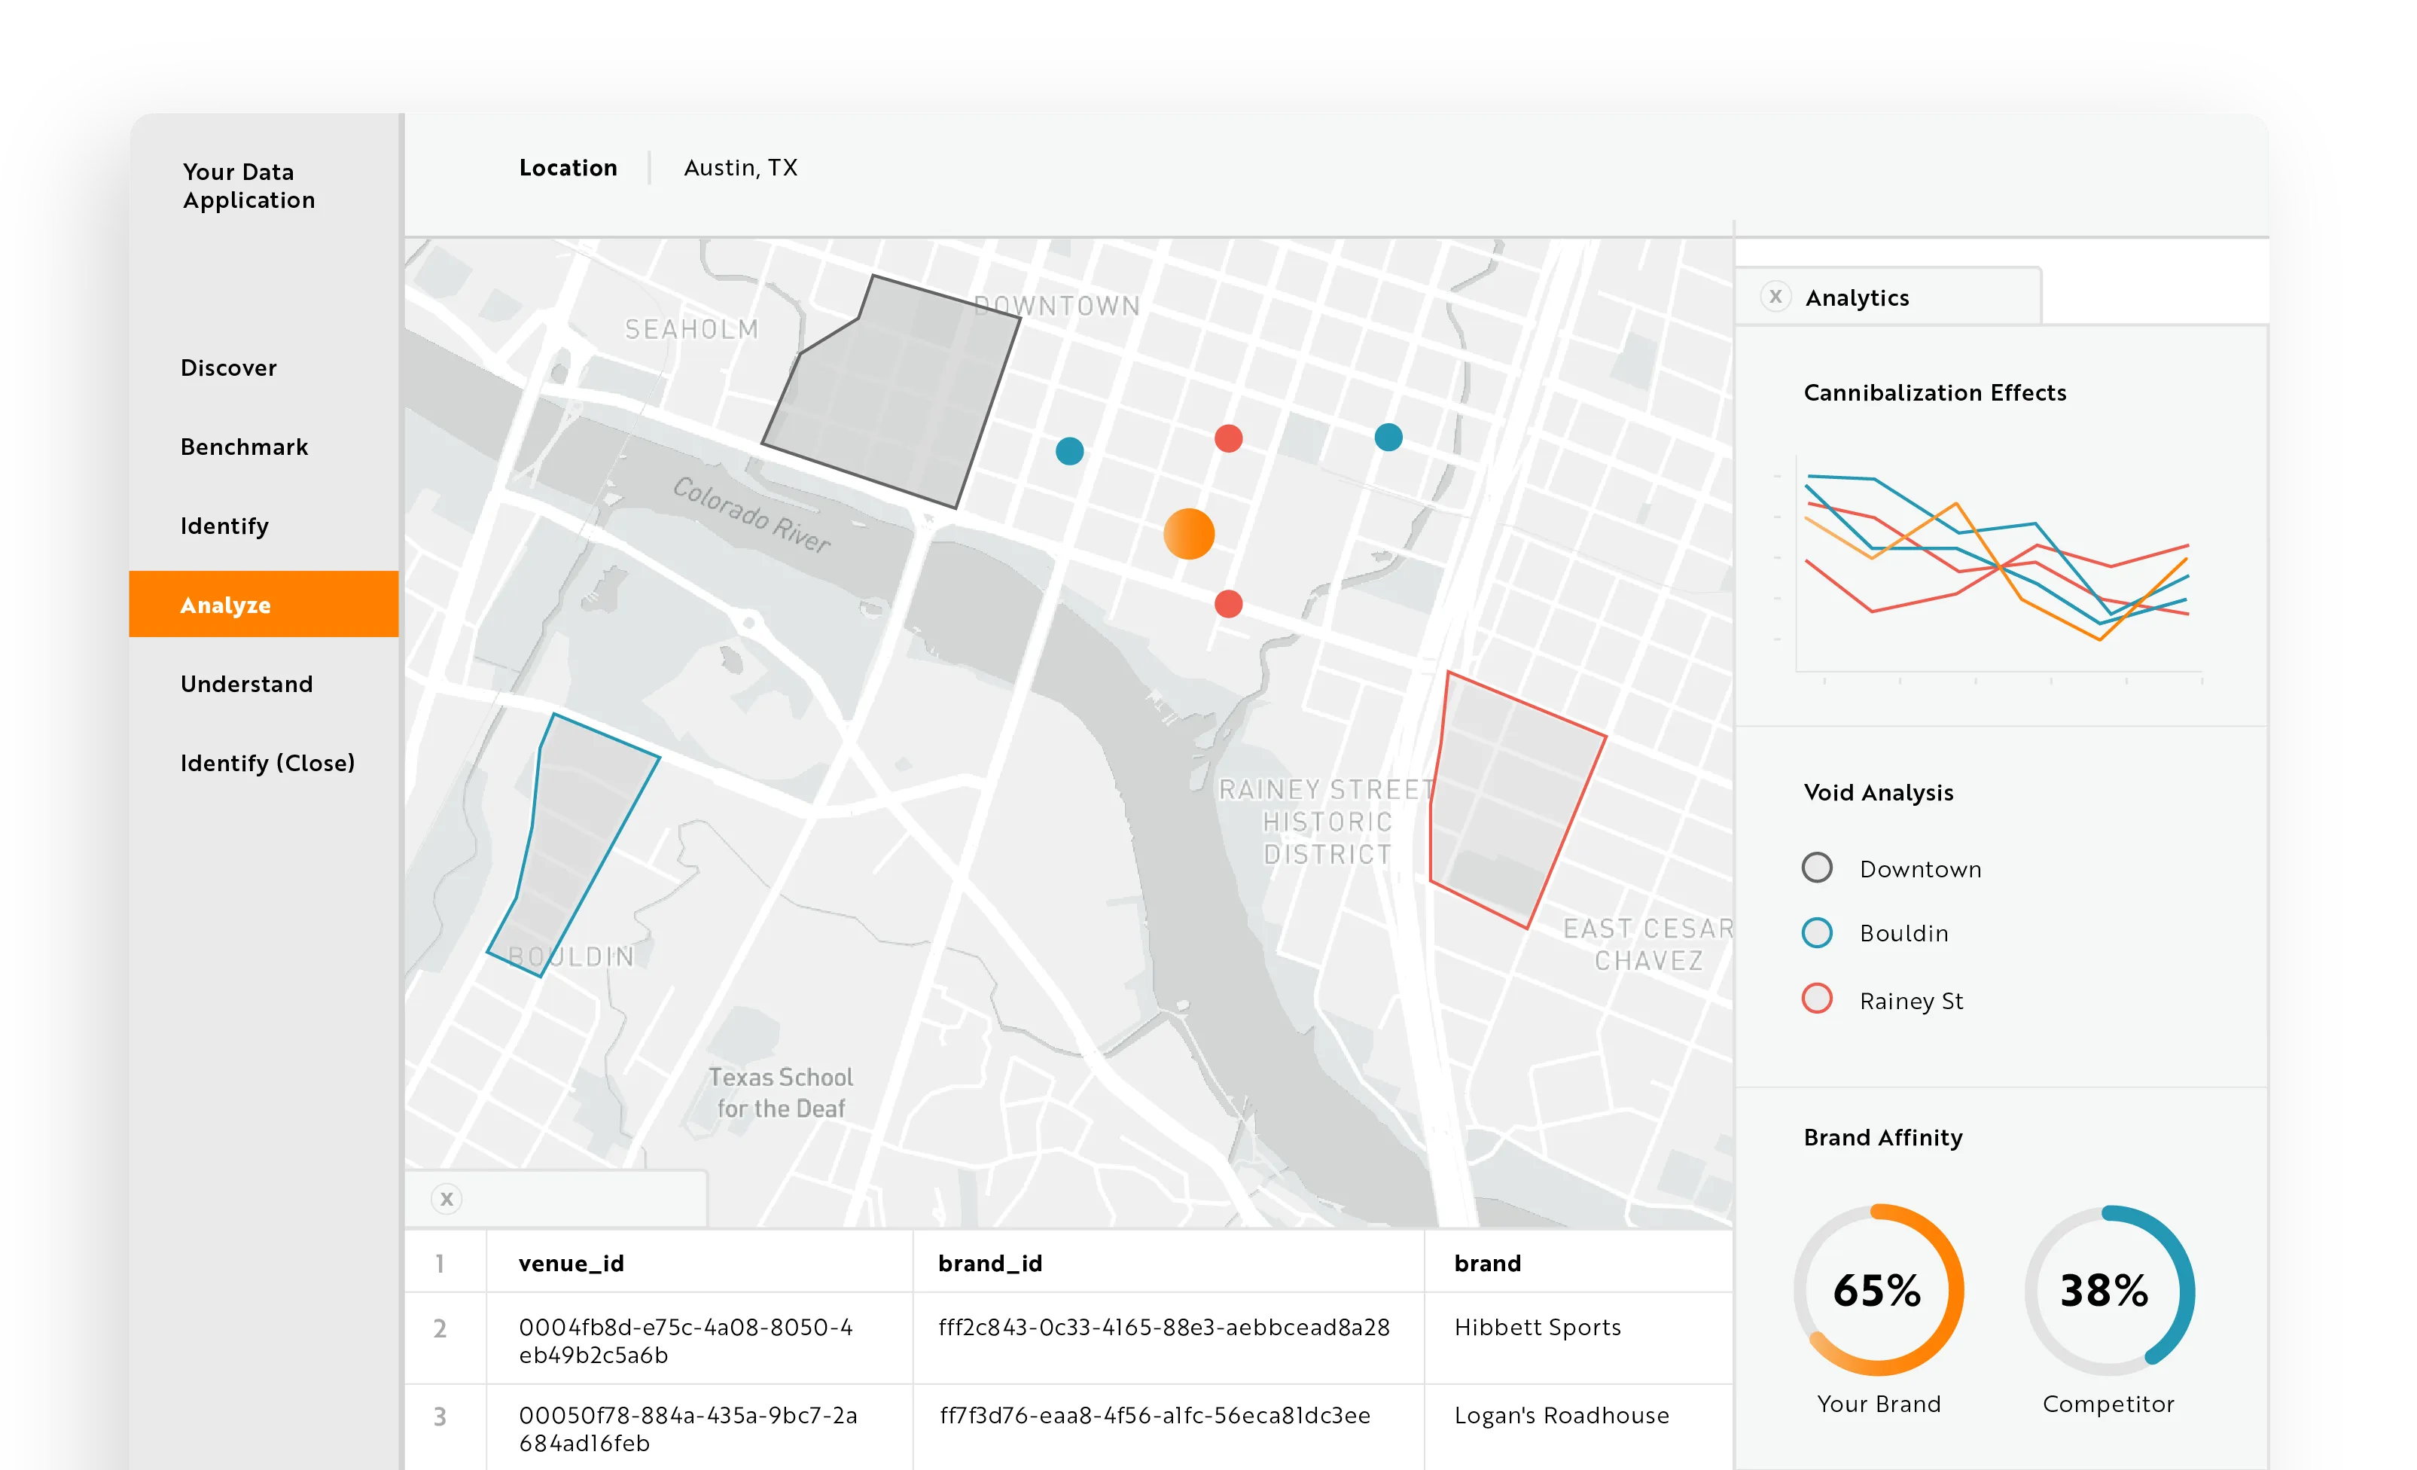
Task: Select the blue dot on the right side of Downtown
Action: coord(1388,438)
